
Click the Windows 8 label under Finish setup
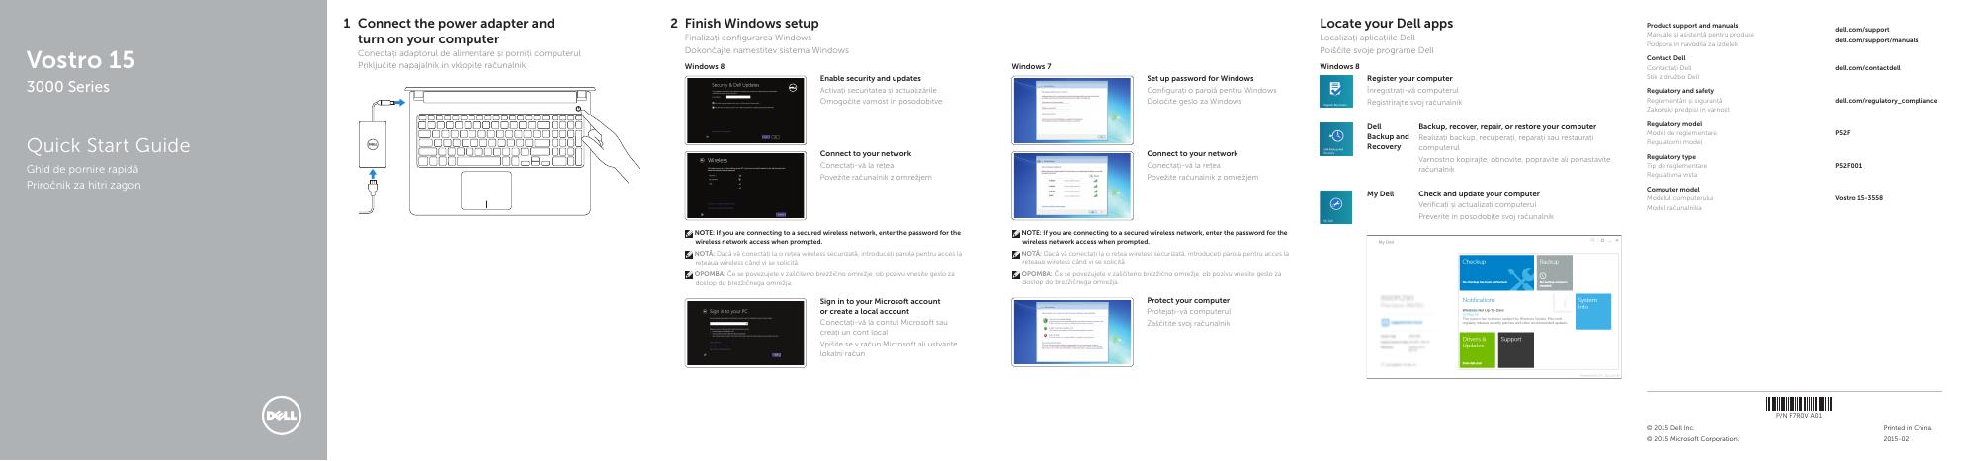[x=705, y=66]
